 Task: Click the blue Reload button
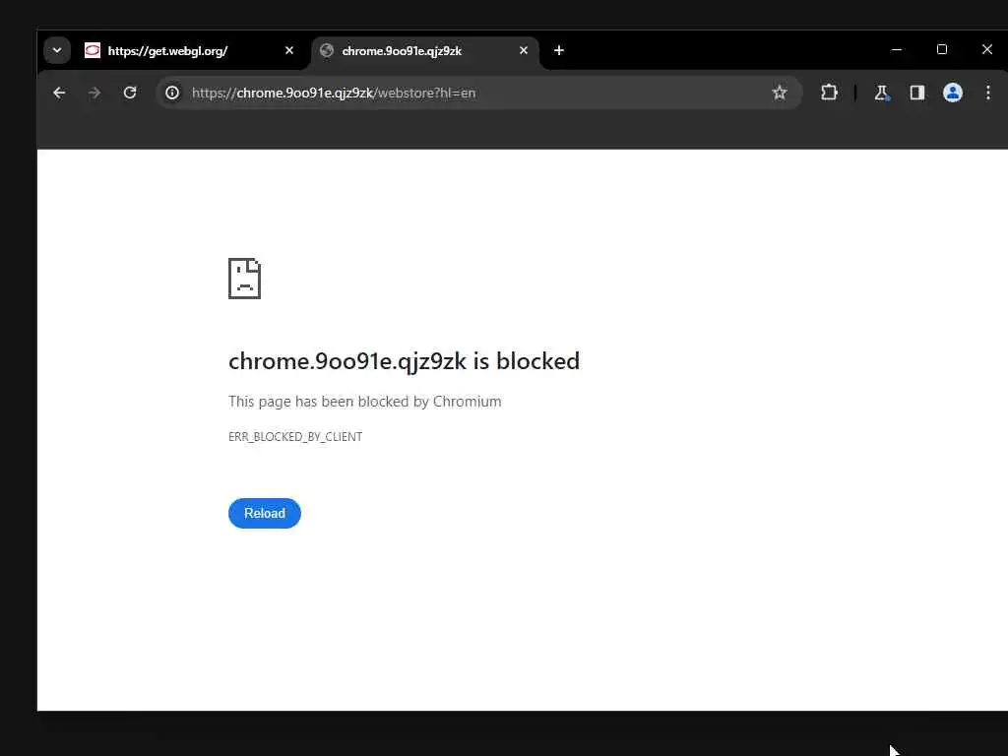pos(264,513)
